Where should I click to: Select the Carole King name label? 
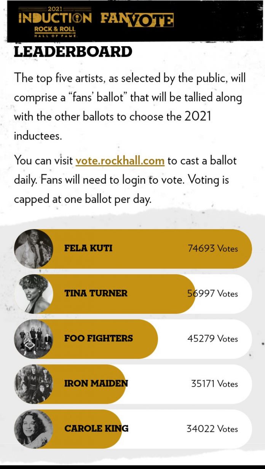coord(96,429)
